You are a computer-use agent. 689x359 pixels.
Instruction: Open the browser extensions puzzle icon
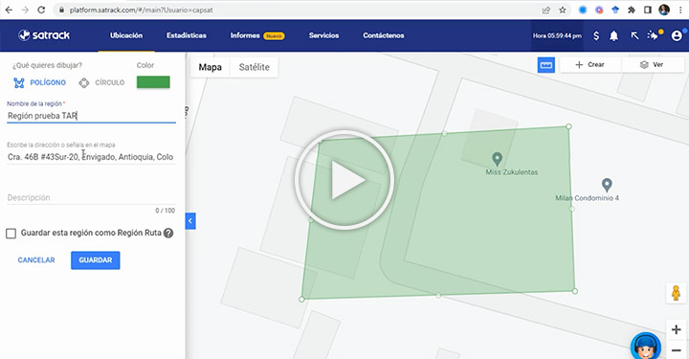click(632, 10)
